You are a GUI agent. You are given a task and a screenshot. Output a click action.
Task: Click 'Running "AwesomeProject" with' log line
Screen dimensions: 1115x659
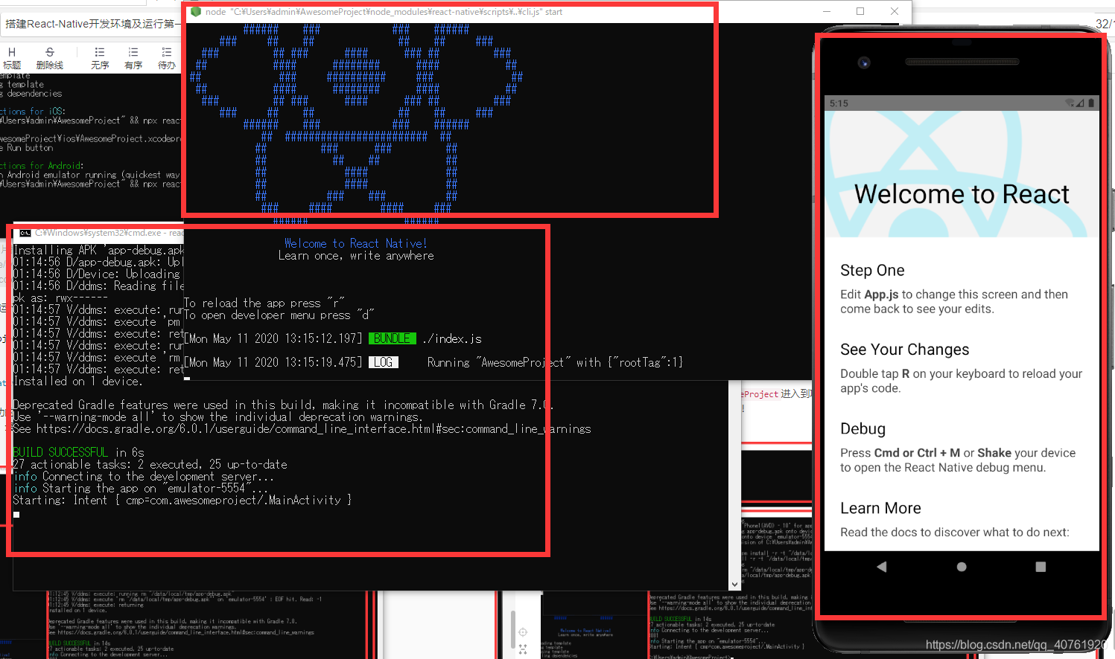point(555,362)
